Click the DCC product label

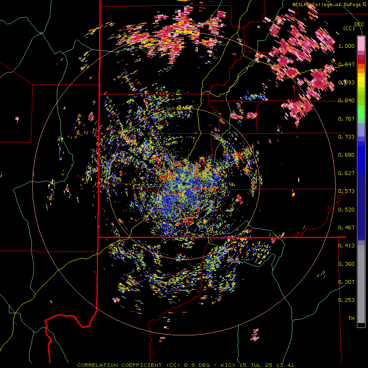[359, 25]
